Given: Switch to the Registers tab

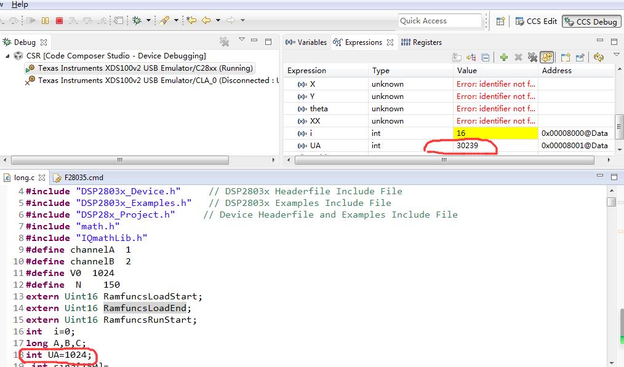Looking at the screenshot, I should coord(422,42).
